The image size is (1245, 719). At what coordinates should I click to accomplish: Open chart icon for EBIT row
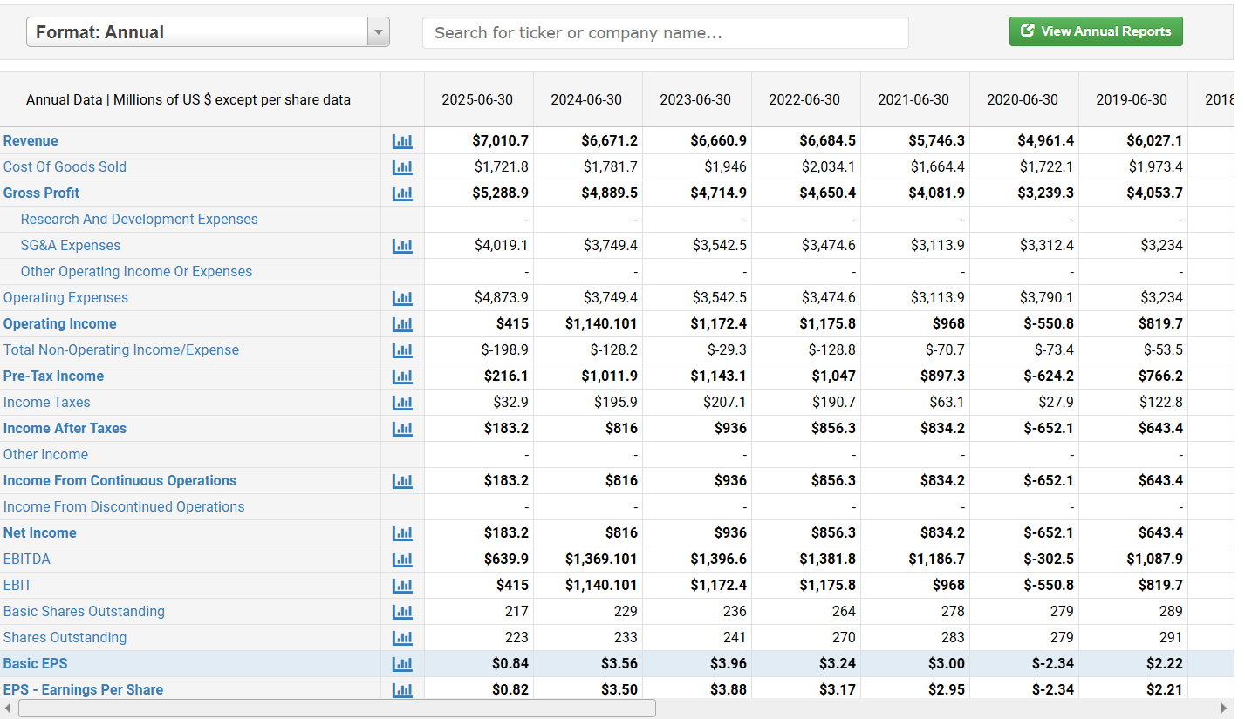402,585
